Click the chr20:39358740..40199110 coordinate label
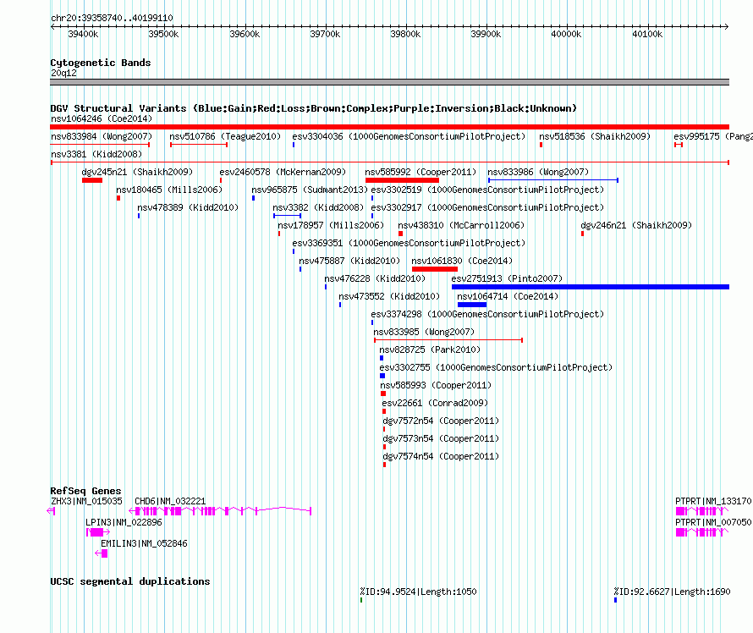The width and height of the screenshot is (753, 633). pos(112,18)
